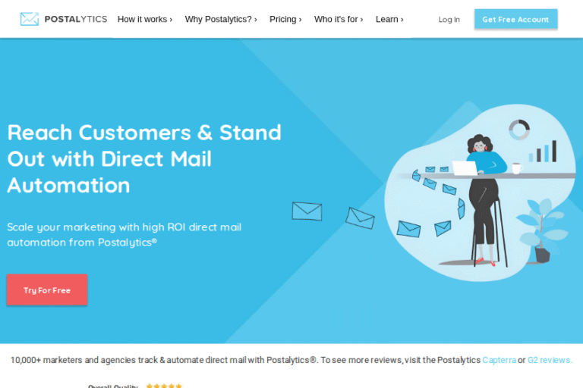Click the Log In link

coord(449,20)
